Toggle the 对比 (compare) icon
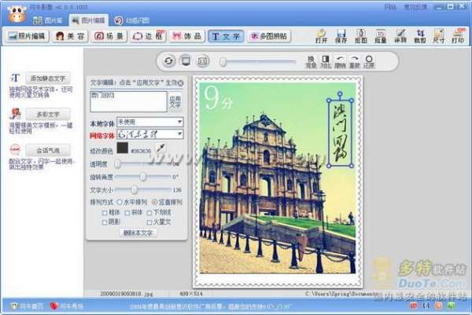This screenshot has width=472, height=315. click(x=326, y=61)
